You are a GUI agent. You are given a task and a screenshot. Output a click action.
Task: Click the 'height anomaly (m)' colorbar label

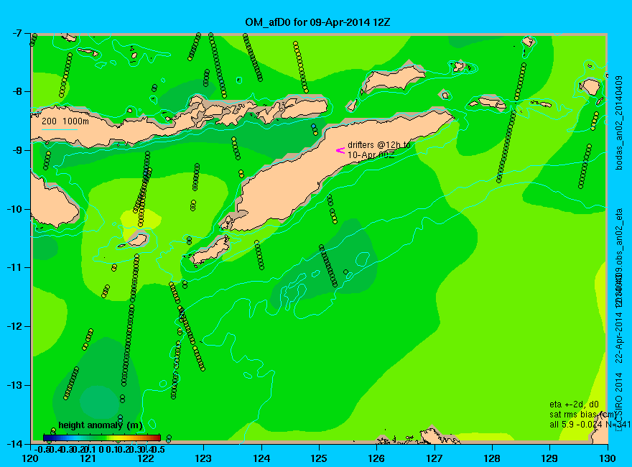(x=101, y=425)
